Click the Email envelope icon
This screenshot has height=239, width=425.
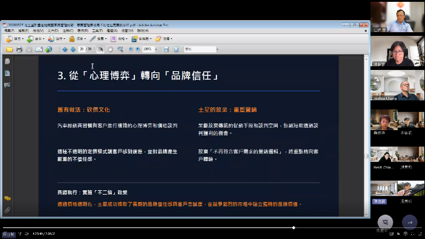coord(39,49)
